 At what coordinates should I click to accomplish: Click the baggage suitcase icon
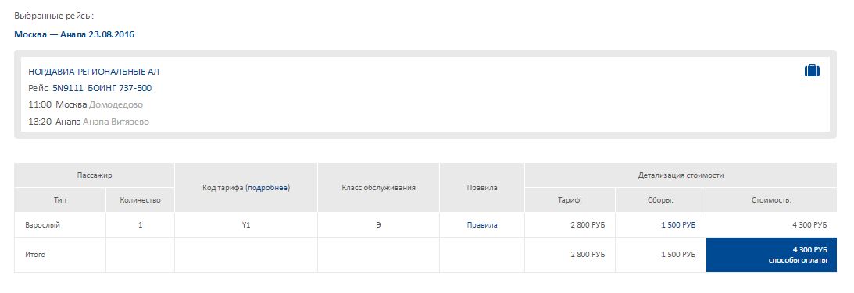point(812,71)
